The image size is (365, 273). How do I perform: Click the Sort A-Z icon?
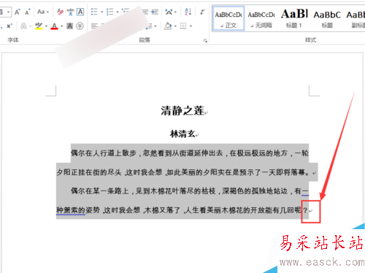[x=188, y=12]
